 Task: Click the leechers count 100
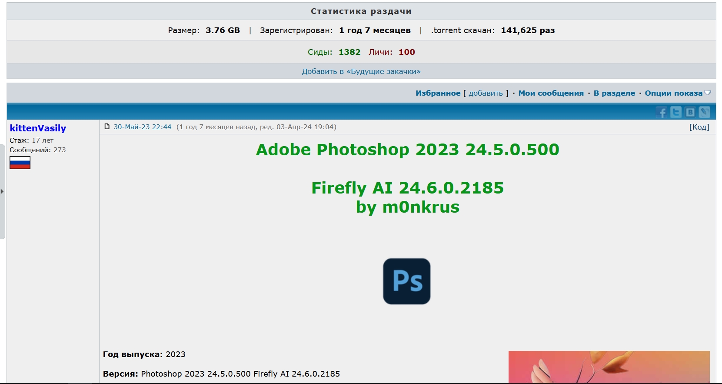(407, 52)
